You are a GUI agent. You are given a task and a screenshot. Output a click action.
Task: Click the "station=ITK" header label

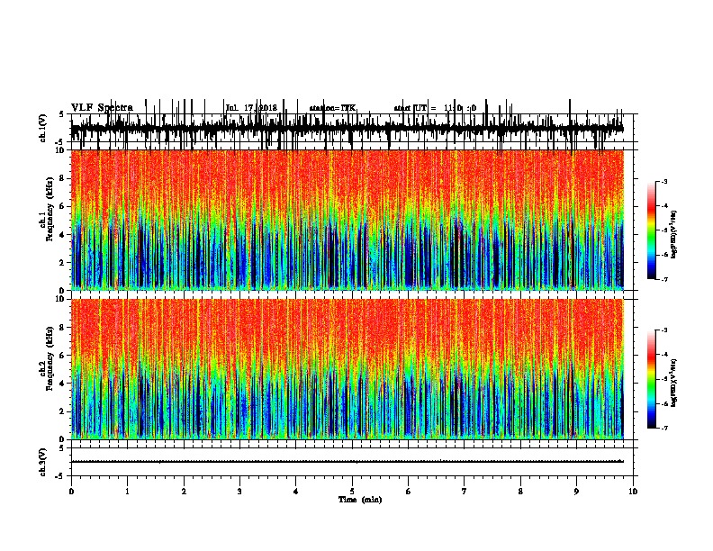point(332,108)
